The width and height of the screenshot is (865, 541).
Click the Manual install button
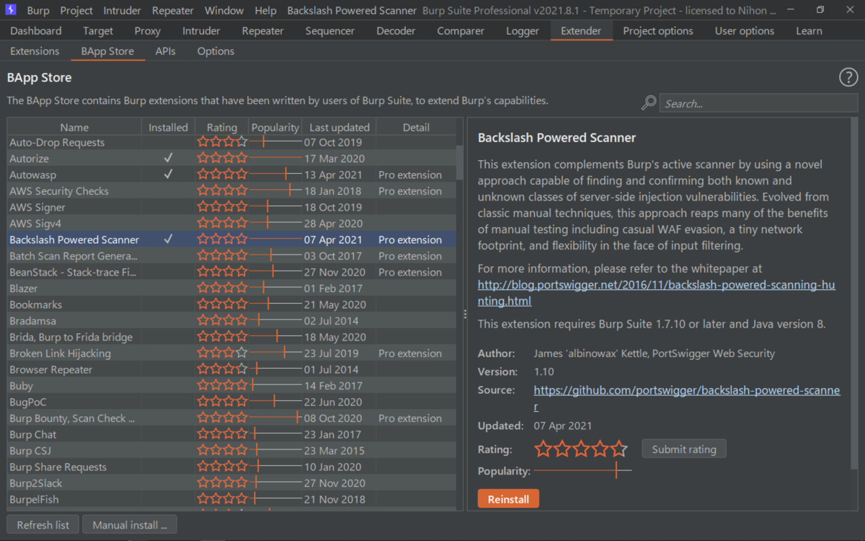[x=130, y=525]
